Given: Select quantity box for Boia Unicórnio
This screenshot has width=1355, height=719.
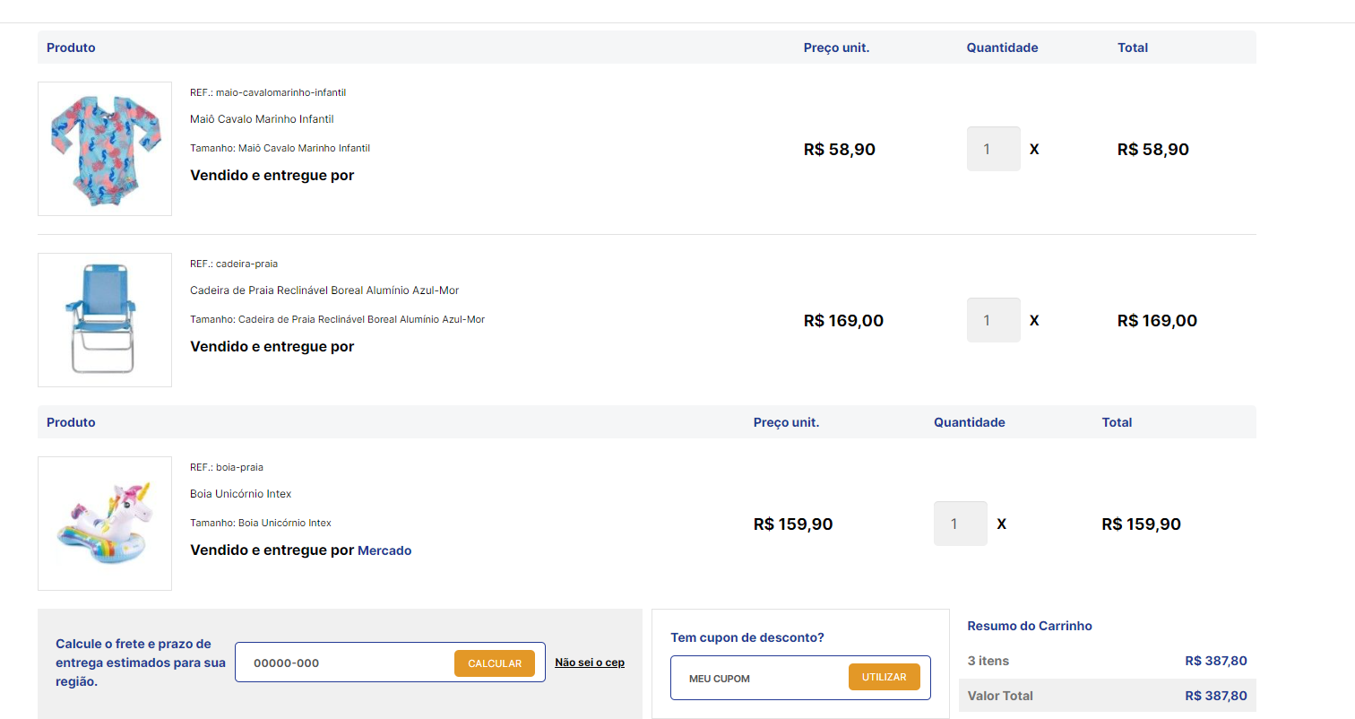Looking at the screenshot, I should [961, 524].
